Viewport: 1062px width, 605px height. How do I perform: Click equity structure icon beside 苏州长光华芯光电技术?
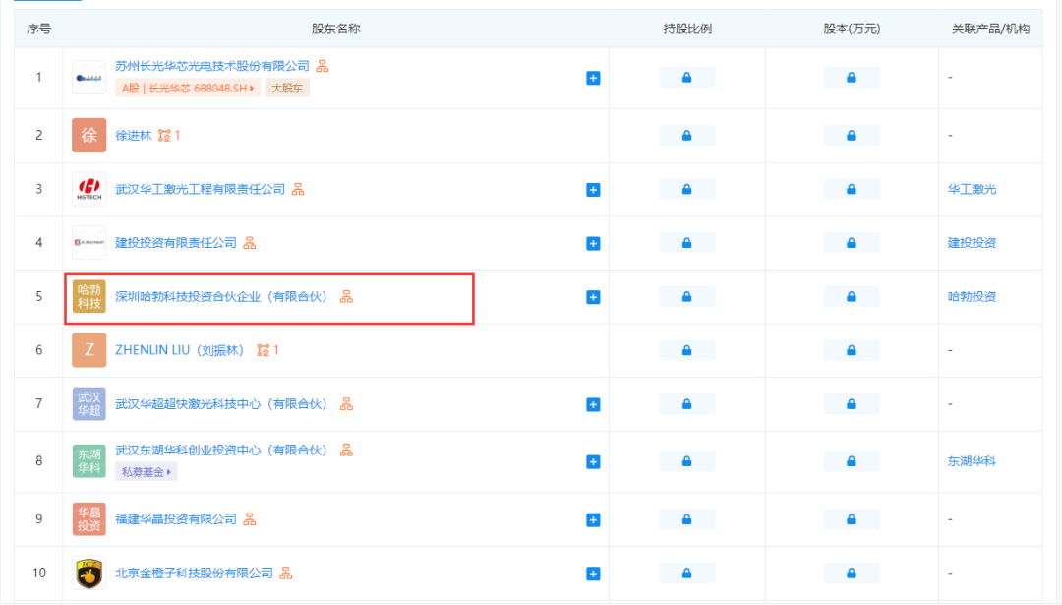(323, 66)
